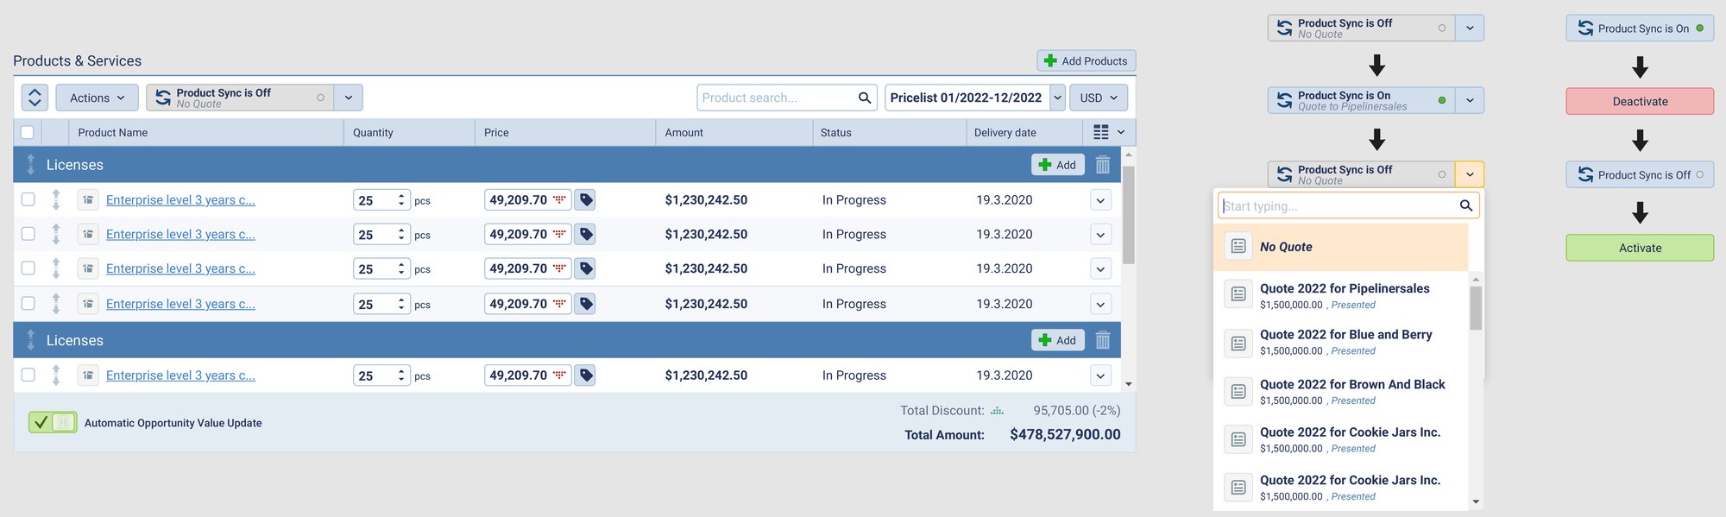The height and width of the screenshot is (517, 1726).
Task: Open the Actions dropdown
Action: click(x=97, y=98)
